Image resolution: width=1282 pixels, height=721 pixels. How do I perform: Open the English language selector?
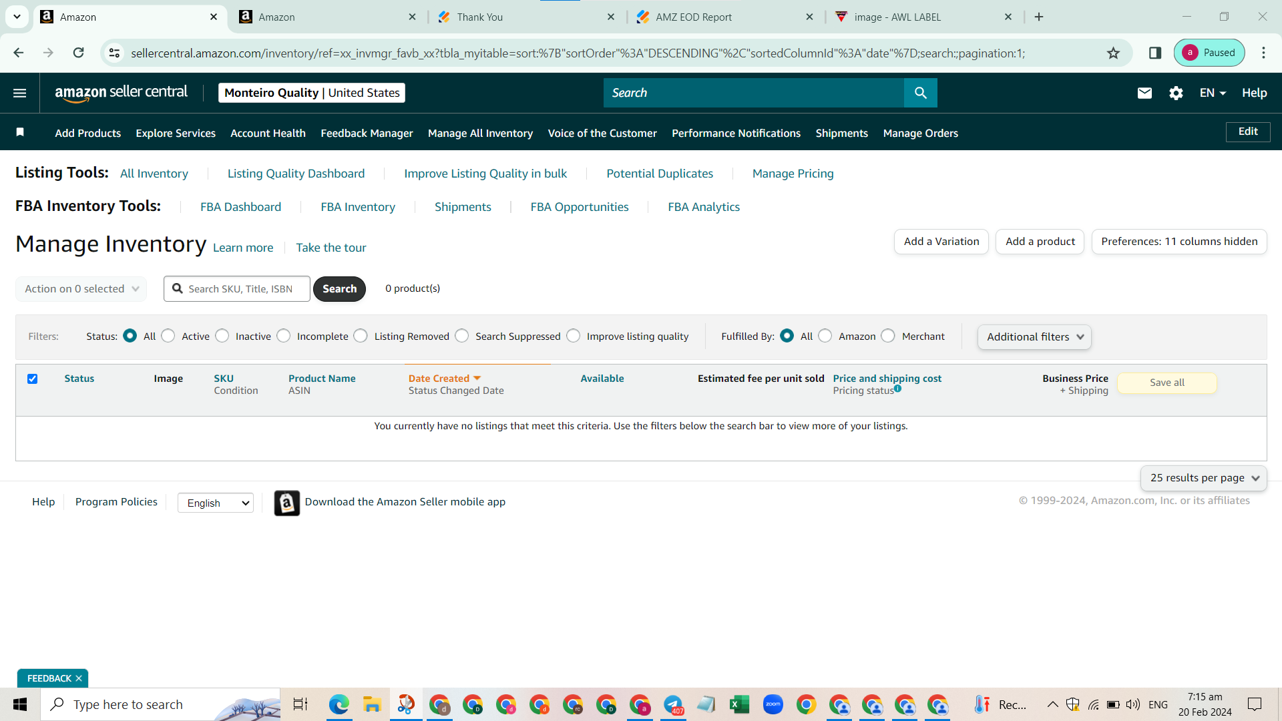[216, 503]
